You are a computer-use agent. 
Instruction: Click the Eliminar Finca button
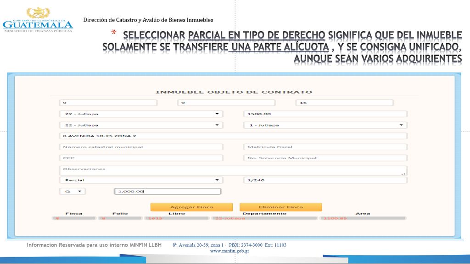(x=280, y=207)
